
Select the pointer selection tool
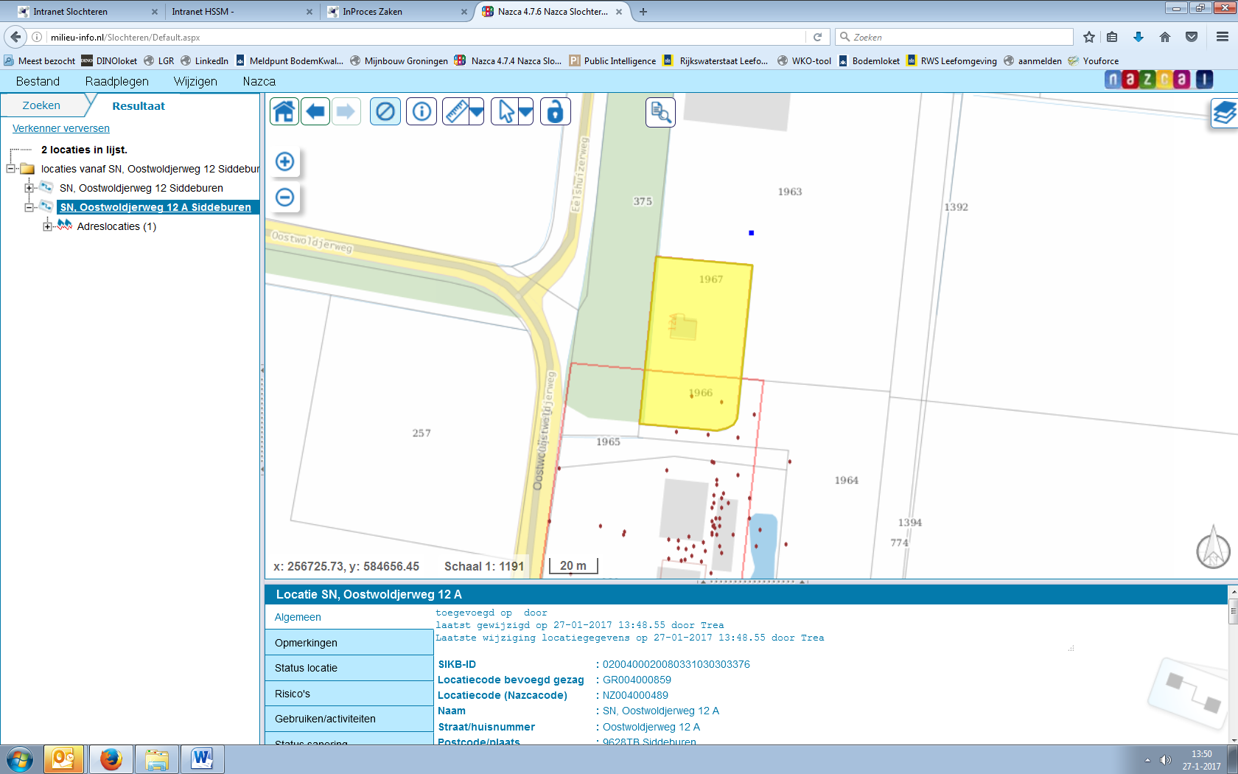coord(506,111)
